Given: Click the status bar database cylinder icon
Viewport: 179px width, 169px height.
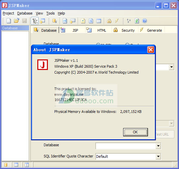Looking at the screenshot, I should click(6, 165).
